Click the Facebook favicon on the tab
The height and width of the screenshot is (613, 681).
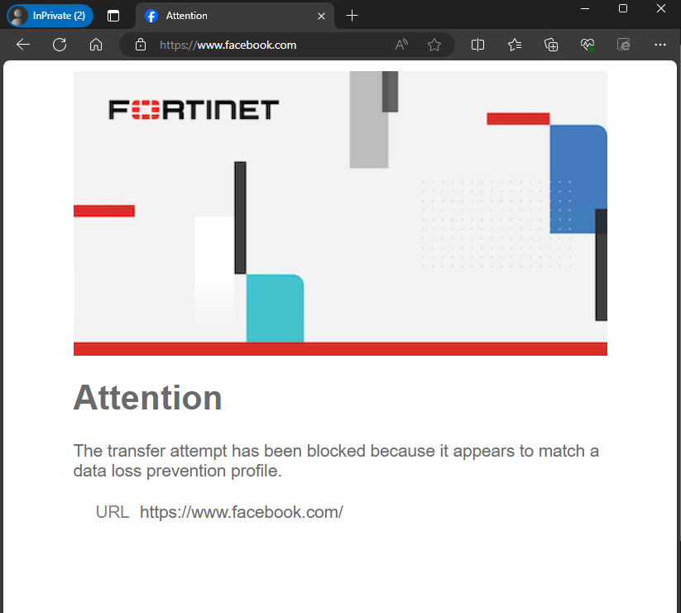tap(151, 15)
